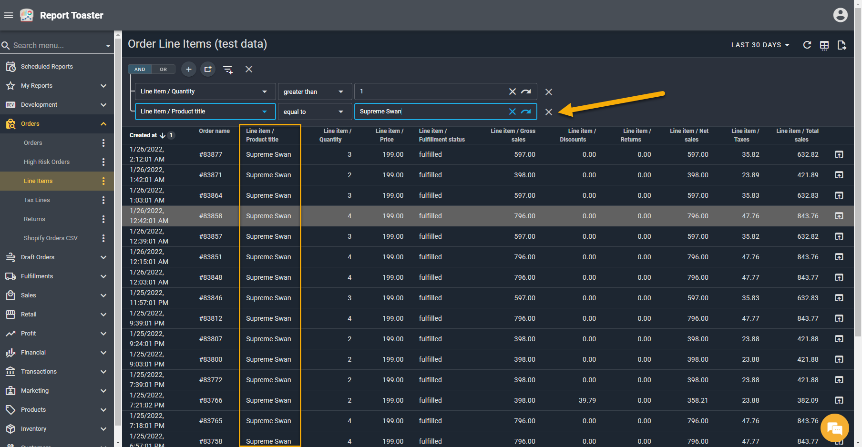Clear the Supreme Swan filter value

[x=512, y=112]
